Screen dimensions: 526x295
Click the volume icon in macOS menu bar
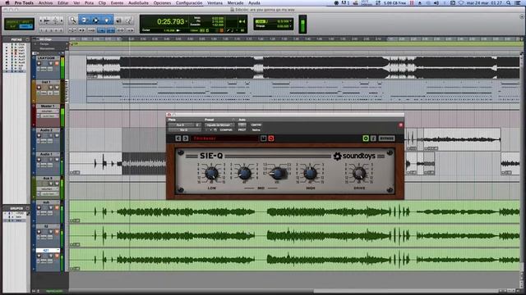[x=436, y=2]
